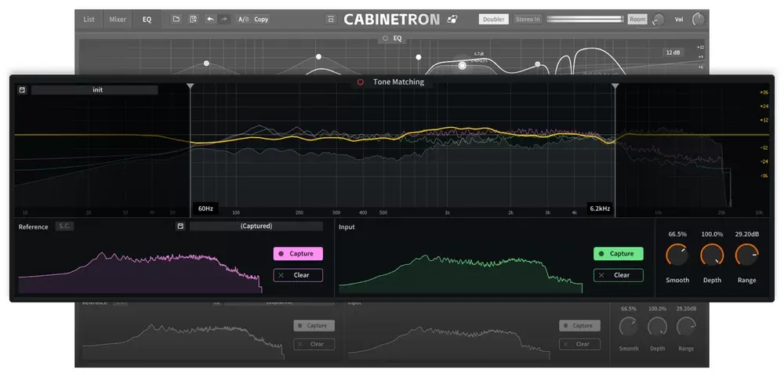The height and width of the screenshot is (377, 784).
Task: Click dimmed Smooth knob in background window
Action: tap(629, 327)
